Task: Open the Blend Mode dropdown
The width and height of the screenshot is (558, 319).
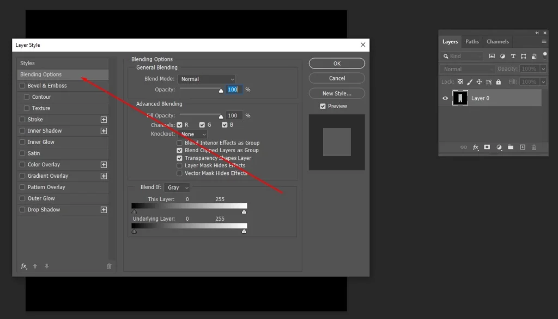Action: tap(207, 78)
